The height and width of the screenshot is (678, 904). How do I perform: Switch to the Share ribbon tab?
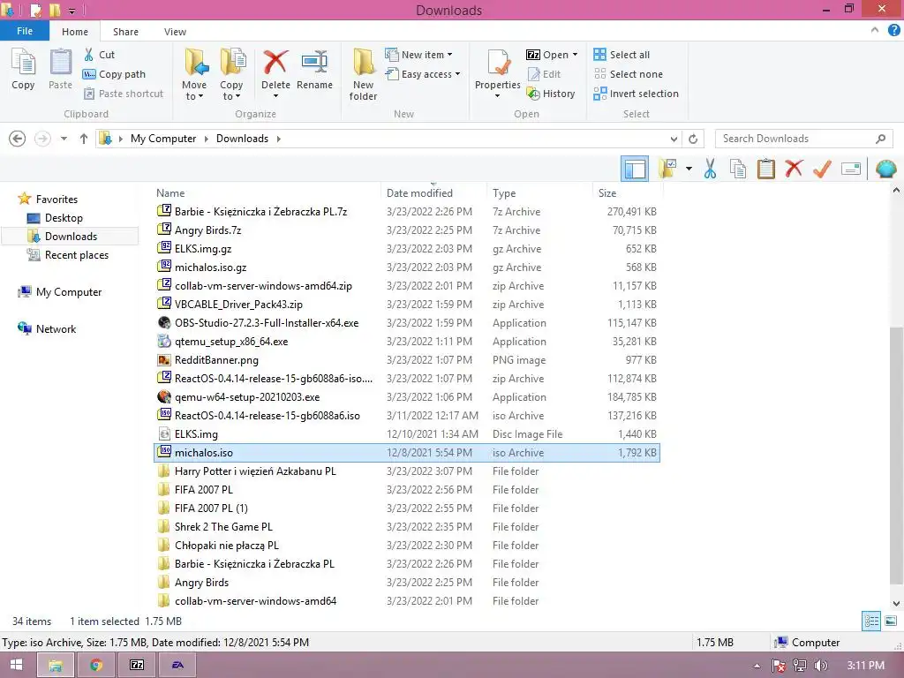tap(125, 32)
